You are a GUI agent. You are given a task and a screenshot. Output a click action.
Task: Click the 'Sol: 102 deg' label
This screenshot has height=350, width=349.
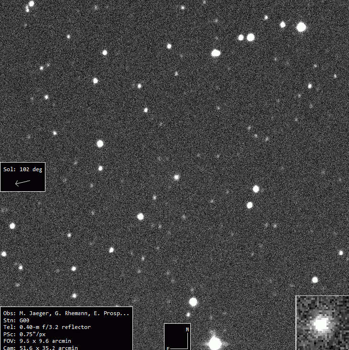[x=23, y=169]
